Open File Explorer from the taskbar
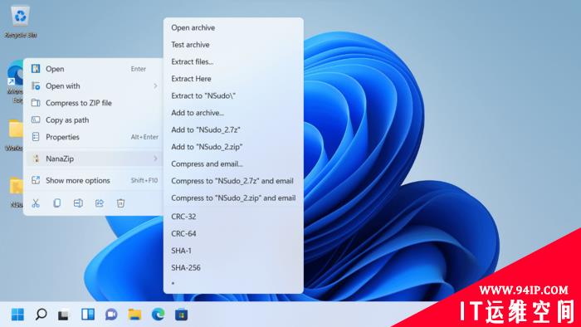The width and height of the screenshot is (581, 327). pyautogui.click(x=134, y=315)
